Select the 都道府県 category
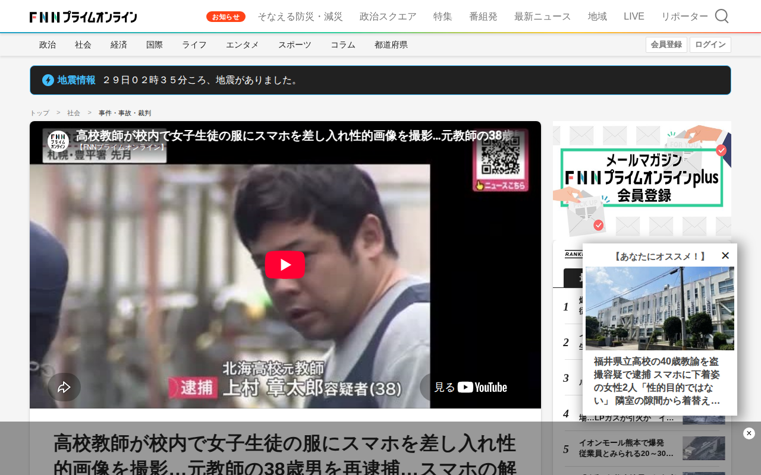Viewport: 761px width, 475px height. click(x=391, y=45)
